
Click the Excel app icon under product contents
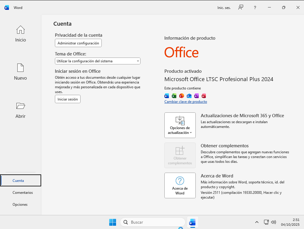[174, 96]
